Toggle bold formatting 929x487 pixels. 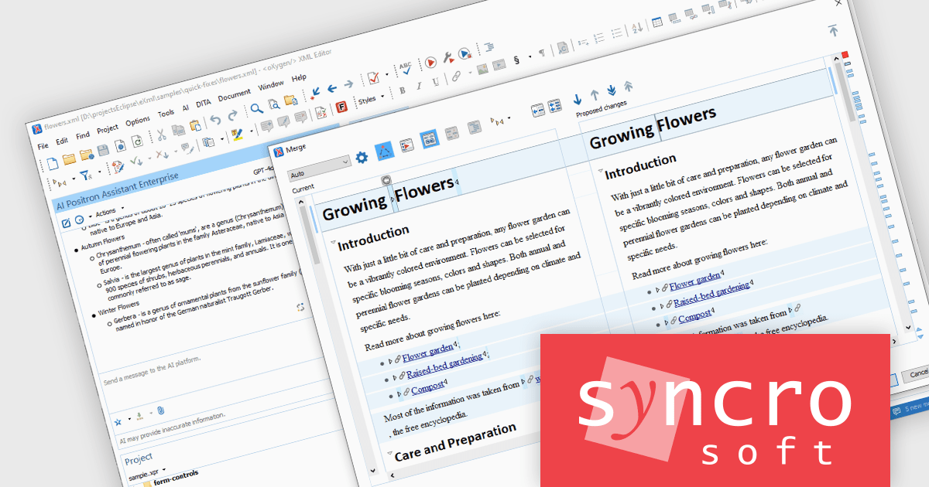pyautogui.click(x=403, y=90)
